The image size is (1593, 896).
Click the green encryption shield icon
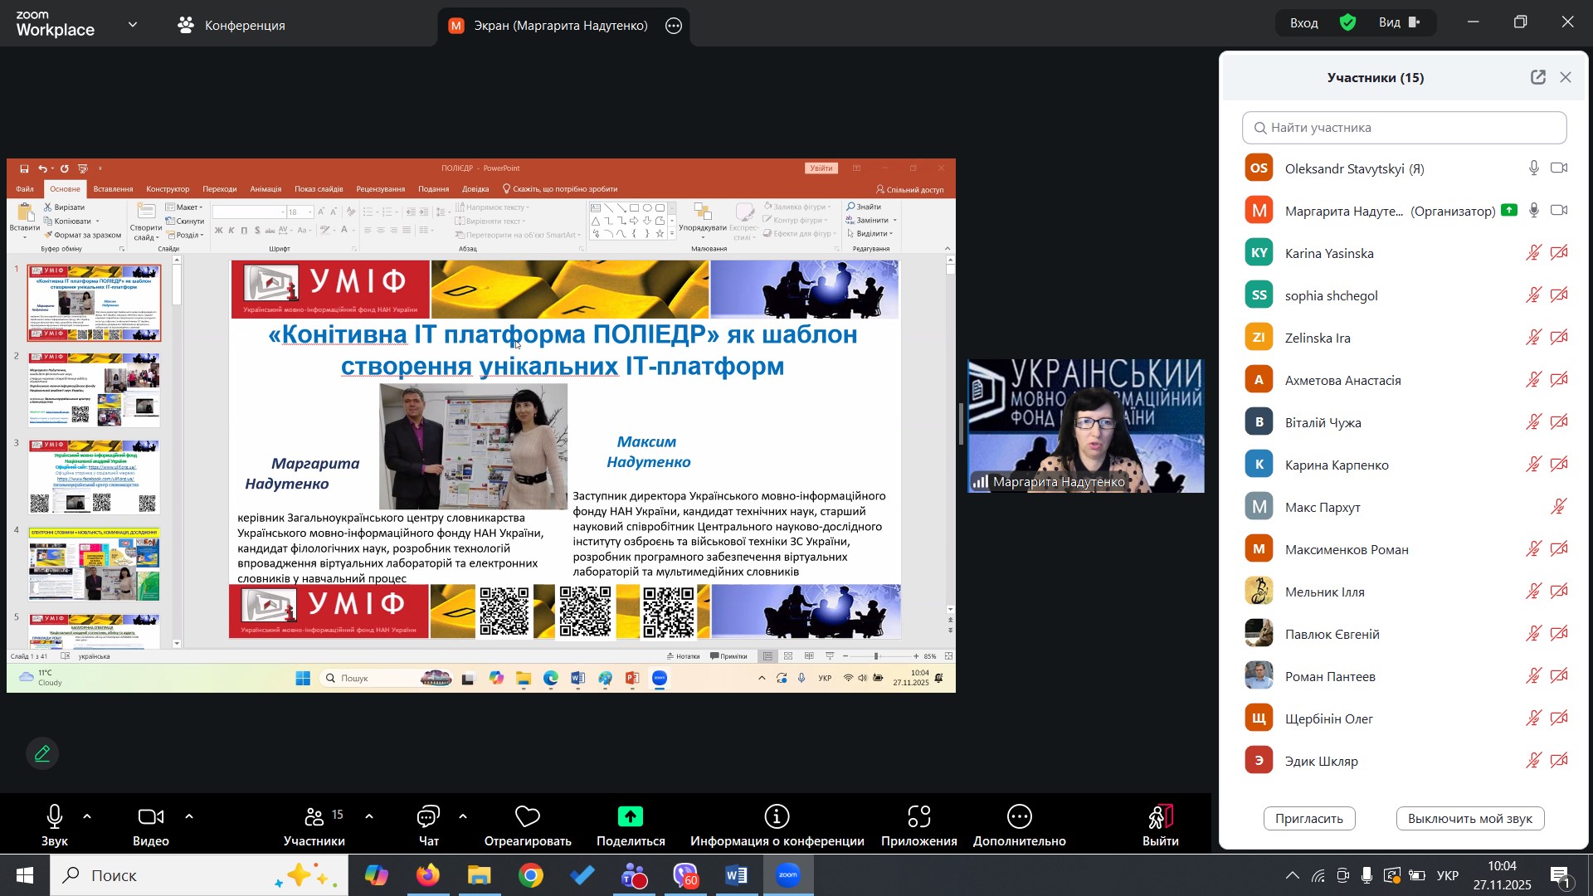click(x=1348, y=23)
